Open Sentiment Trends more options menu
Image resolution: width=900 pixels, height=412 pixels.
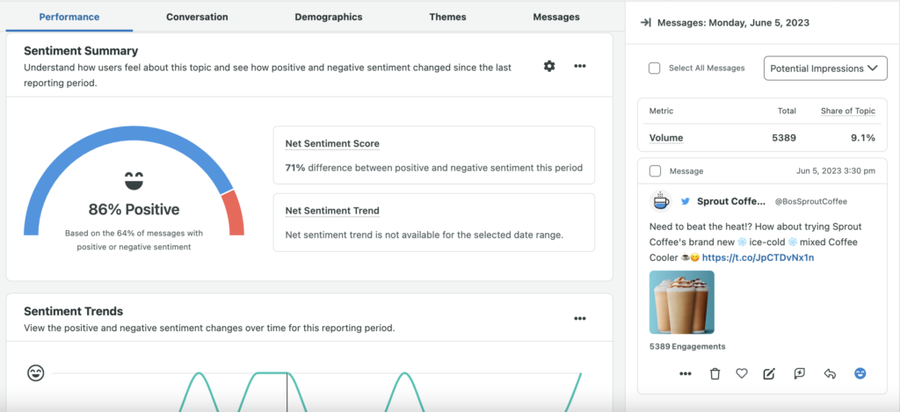coord(580,318)
